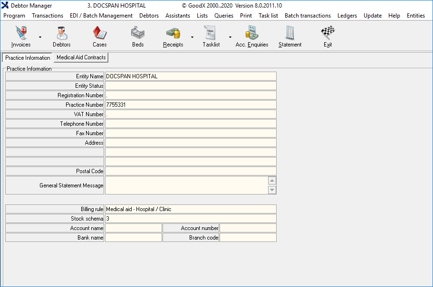
Task: Expand the Tasklist dropdown arrow
Action: pos(230,37)
